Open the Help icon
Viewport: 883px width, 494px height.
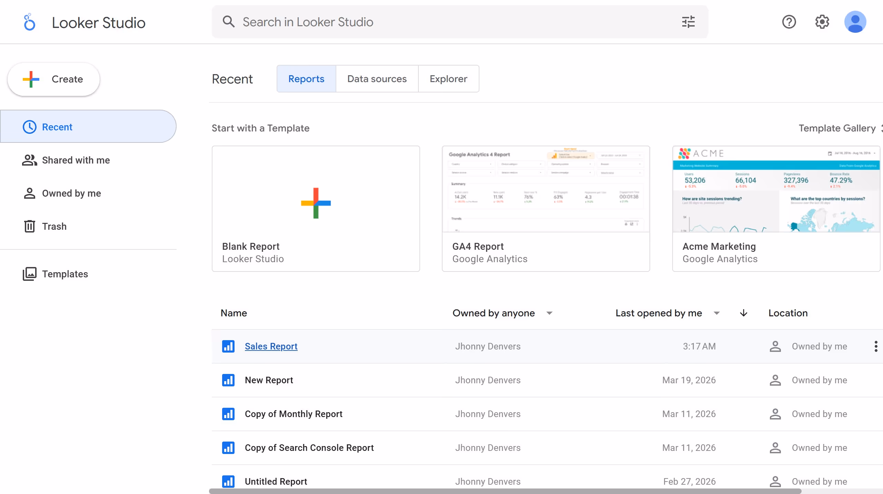click(789, 22)
